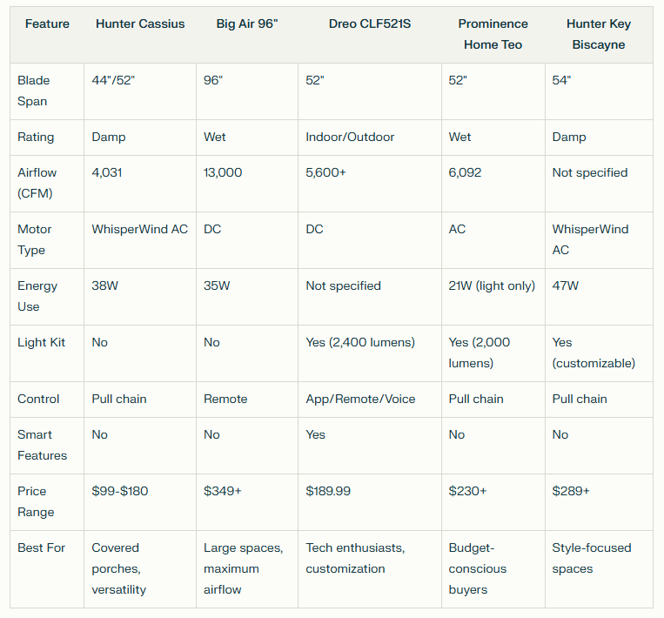Click the Yes (2,400 lumens) cell
The height and width of the screenshot is (618, 664).
(360, 342)
